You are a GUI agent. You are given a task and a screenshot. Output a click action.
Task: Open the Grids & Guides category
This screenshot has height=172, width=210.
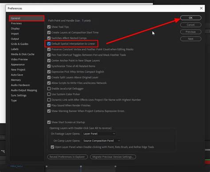[x=19, y=44]
